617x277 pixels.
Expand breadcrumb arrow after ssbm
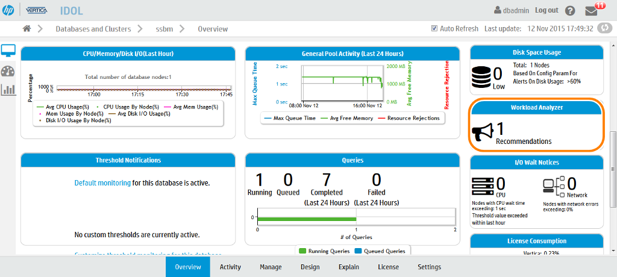[183, 28]
